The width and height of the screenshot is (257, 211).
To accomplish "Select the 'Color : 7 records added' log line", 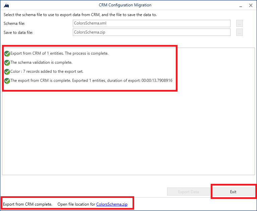I will pos(47,71).
